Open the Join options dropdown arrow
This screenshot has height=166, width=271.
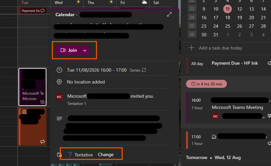[x=85, y=50]
